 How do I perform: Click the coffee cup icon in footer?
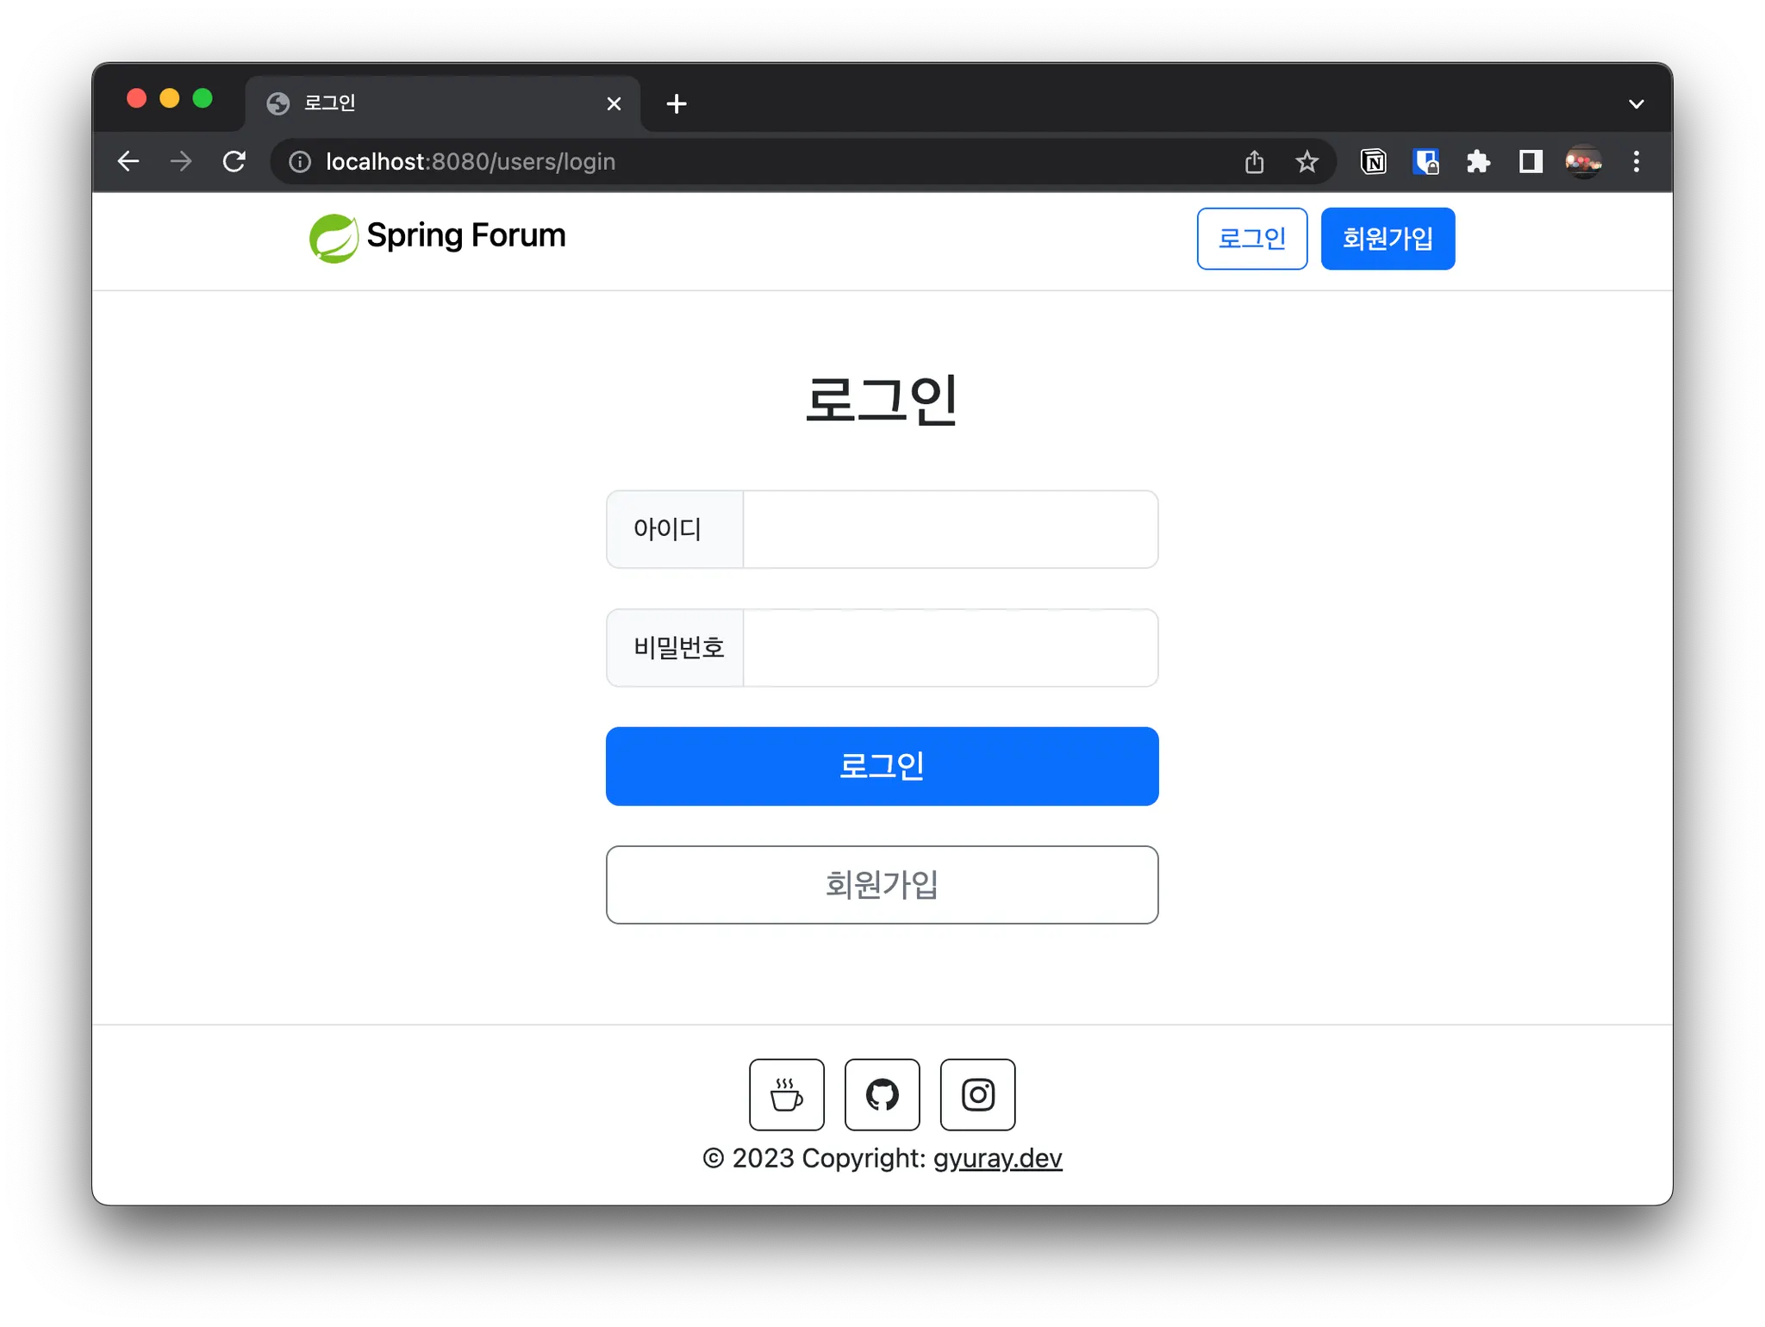(786, 1094)
